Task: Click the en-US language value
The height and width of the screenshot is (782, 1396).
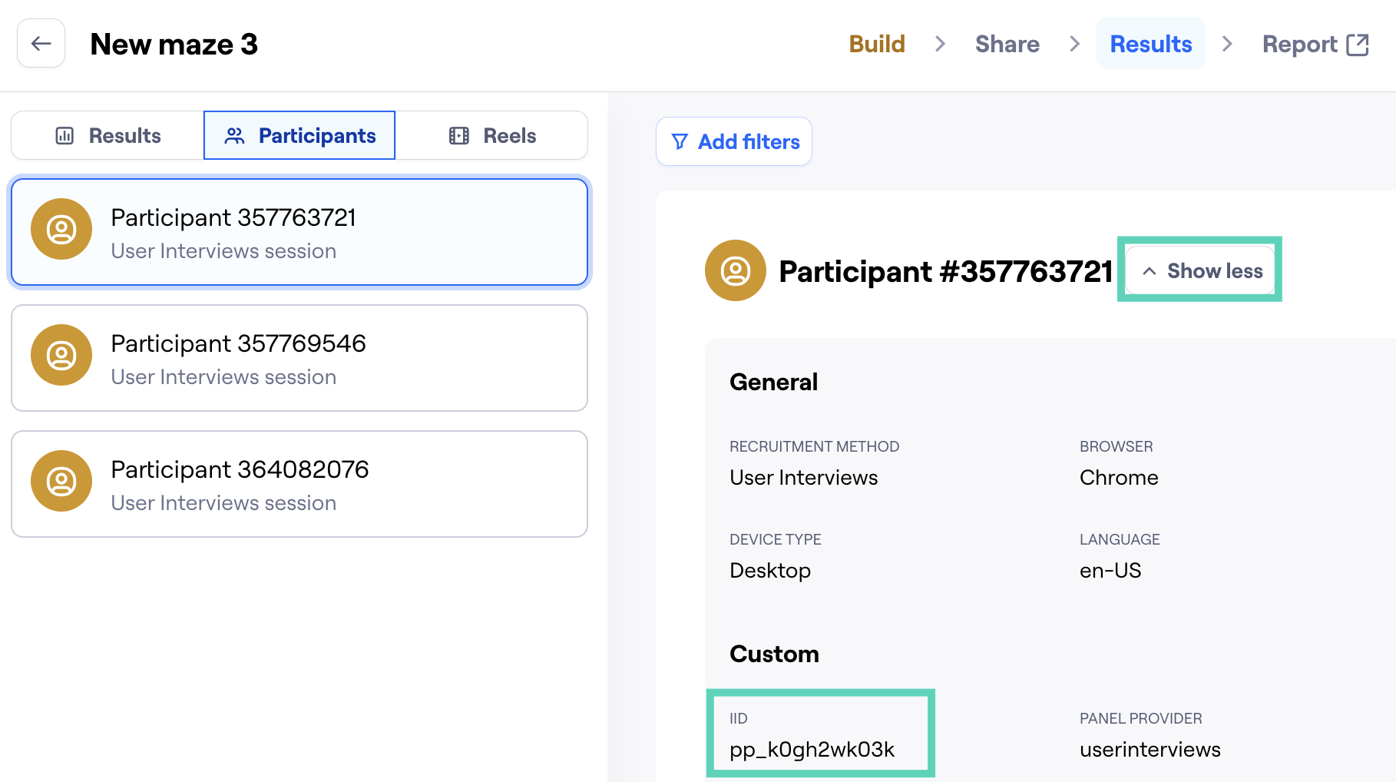Action: pos(1110,571)
